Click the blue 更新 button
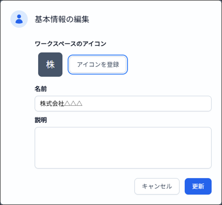Image resolution: width=222 pixels, height=205 pixels. click(198, 186)
